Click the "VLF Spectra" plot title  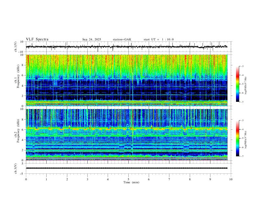[x=37, y=39]
